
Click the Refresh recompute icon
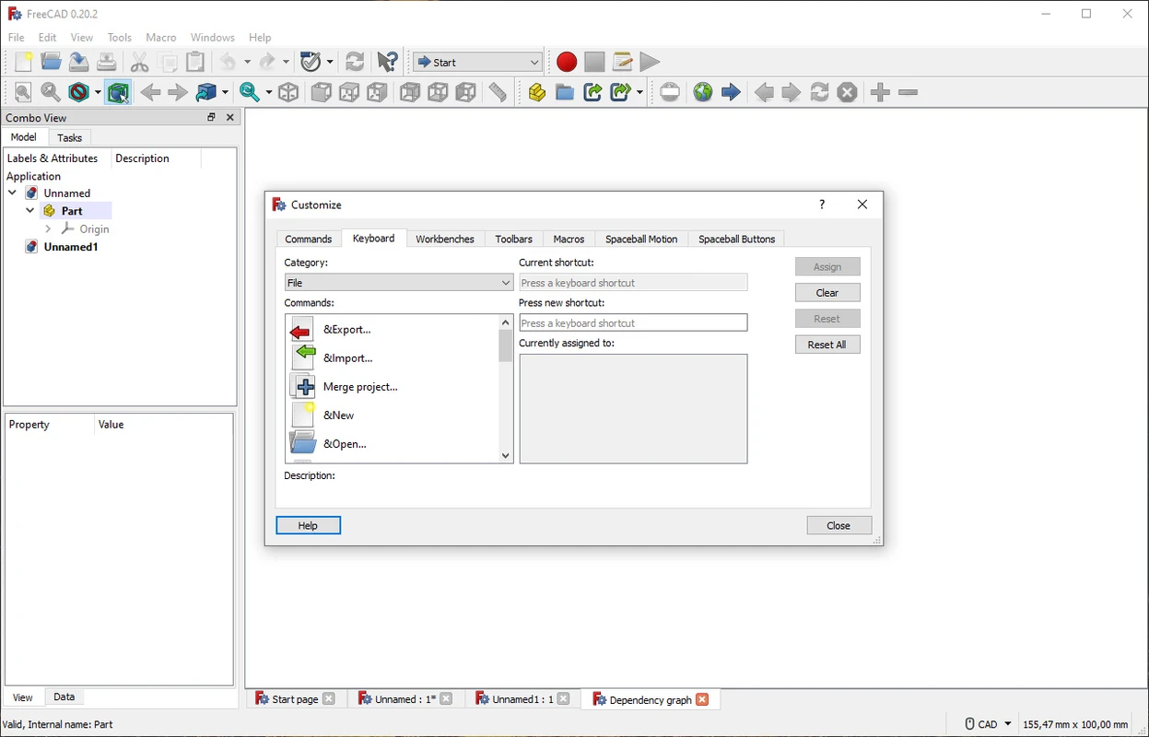tap(355, 62)
